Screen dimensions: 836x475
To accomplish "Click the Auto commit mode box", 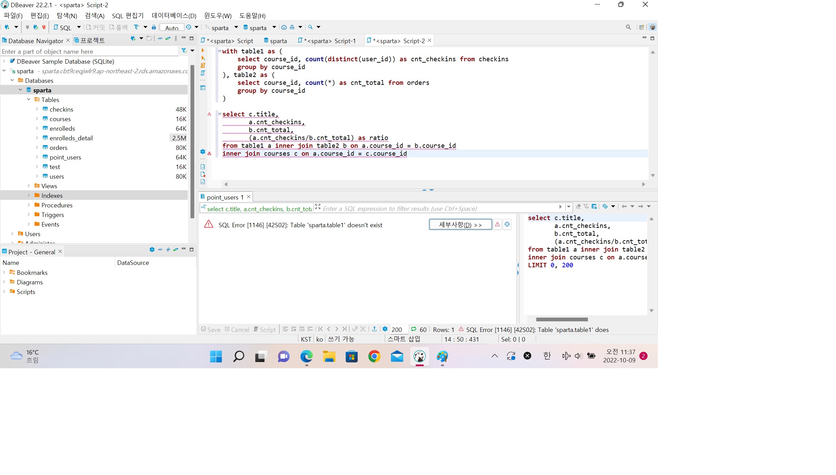I will coord(172,27).
